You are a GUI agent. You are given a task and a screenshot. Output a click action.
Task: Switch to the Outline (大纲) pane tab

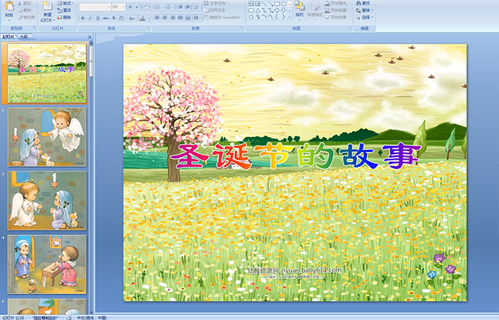[24, 37]
